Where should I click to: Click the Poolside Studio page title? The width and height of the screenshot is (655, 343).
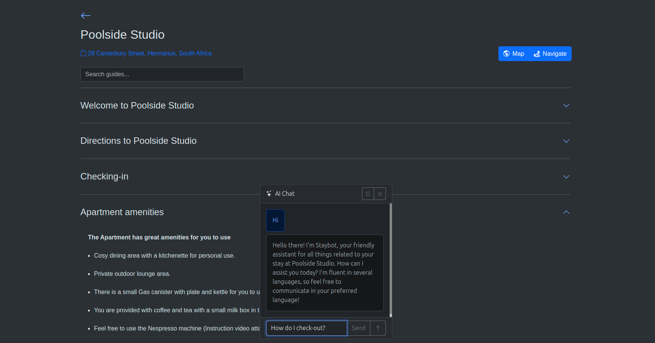[x=122, y=35]
